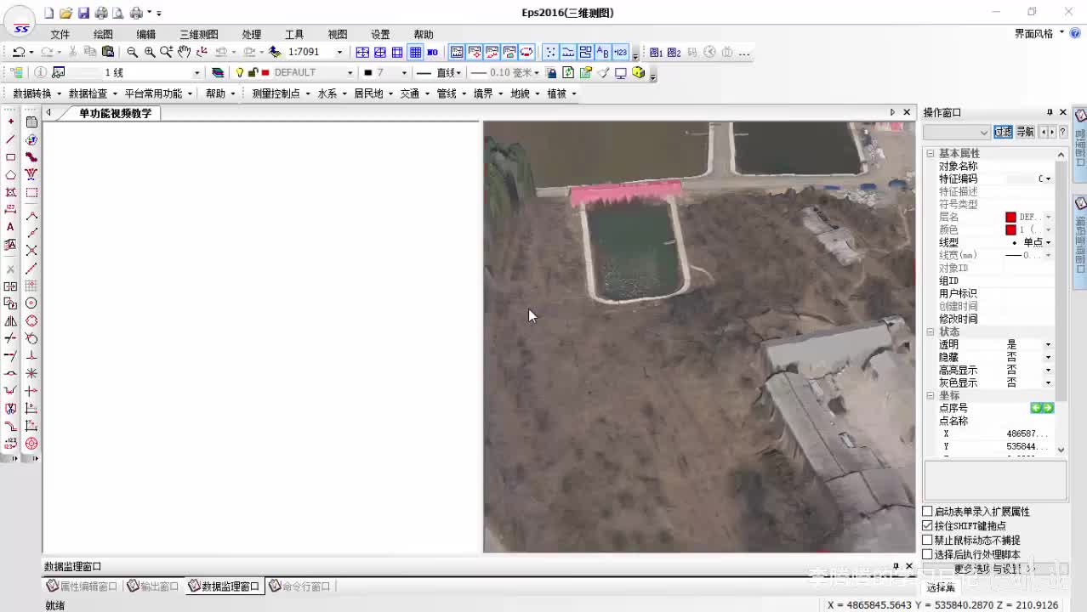Open the 绘图 menu
1087x612 pixels.
tap(103, 34)
